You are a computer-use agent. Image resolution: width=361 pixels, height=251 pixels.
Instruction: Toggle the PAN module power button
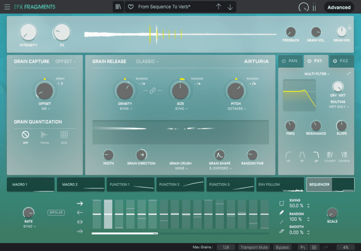(x=284, y=61)
